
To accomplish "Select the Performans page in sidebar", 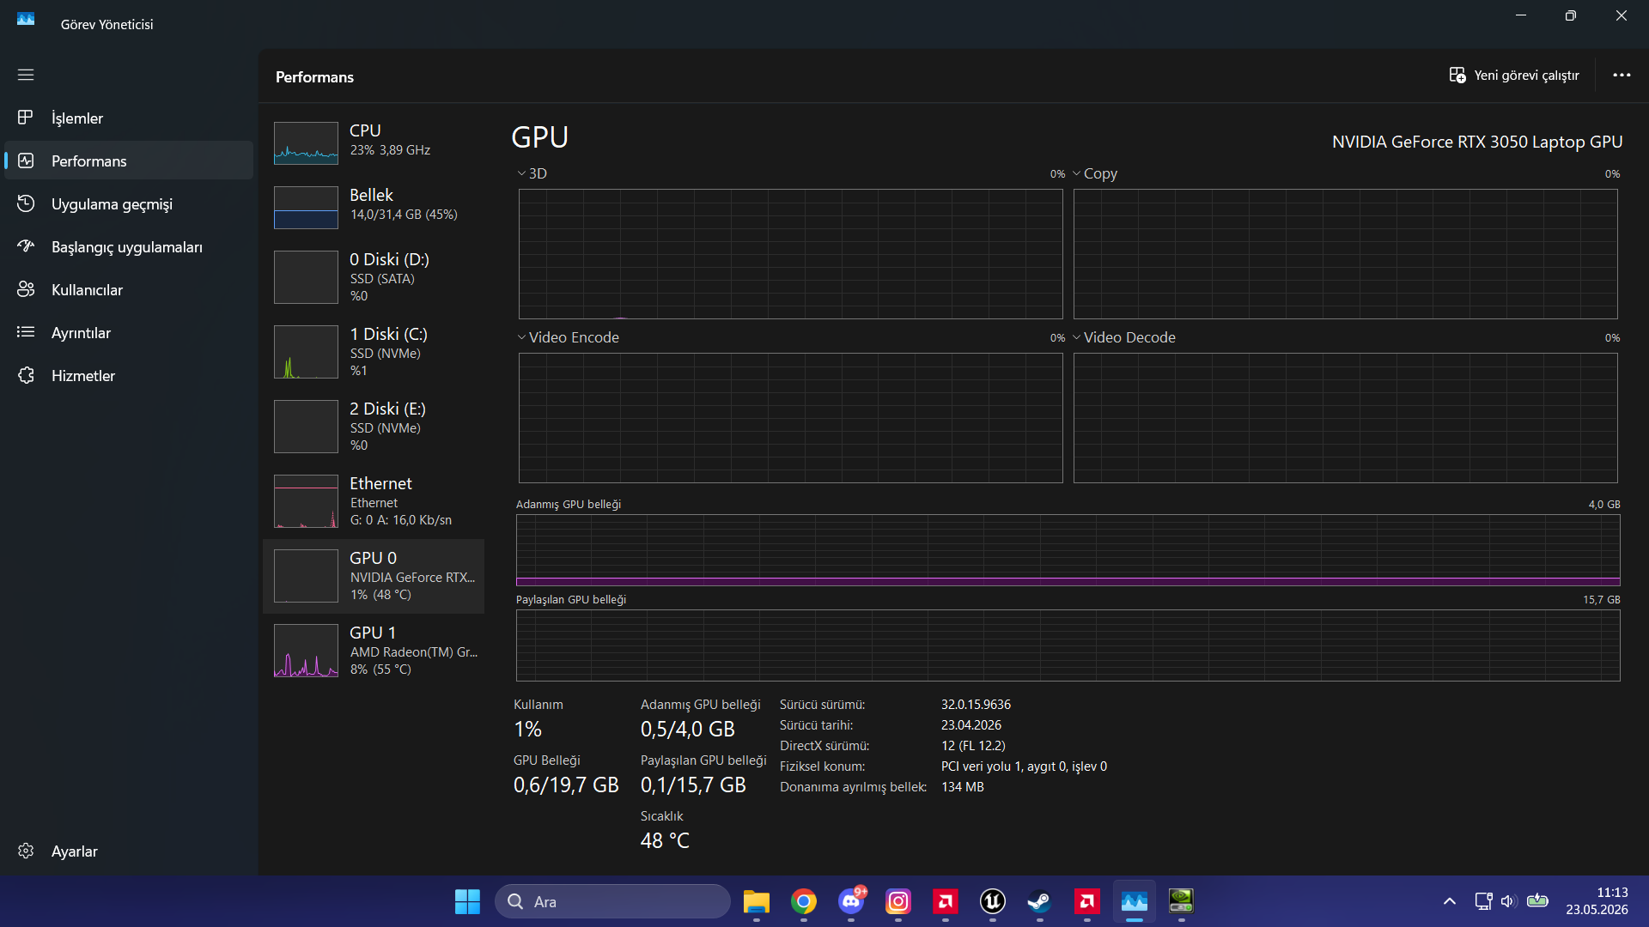I will [x=129, y=161].
